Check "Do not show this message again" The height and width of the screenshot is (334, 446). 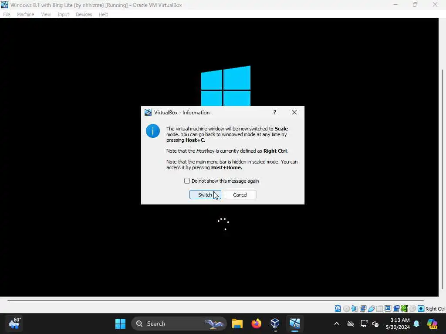point(187,181)
